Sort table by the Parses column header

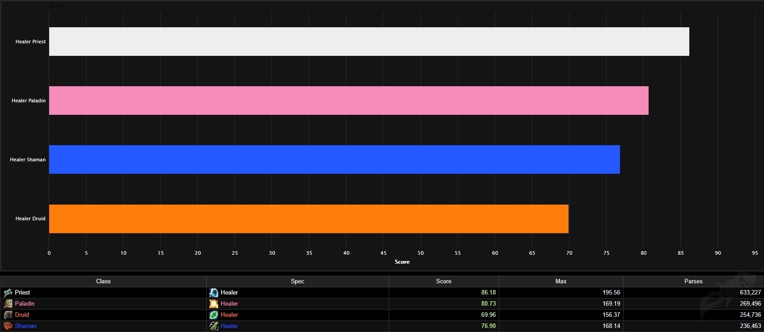pyautogui.click(x=693, y=281)
